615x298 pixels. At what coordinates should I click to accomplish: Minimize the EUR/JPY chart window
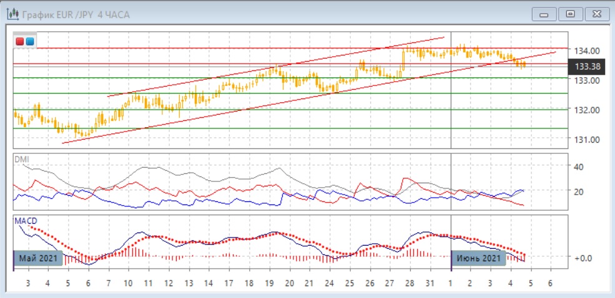(x=544, y=14)
